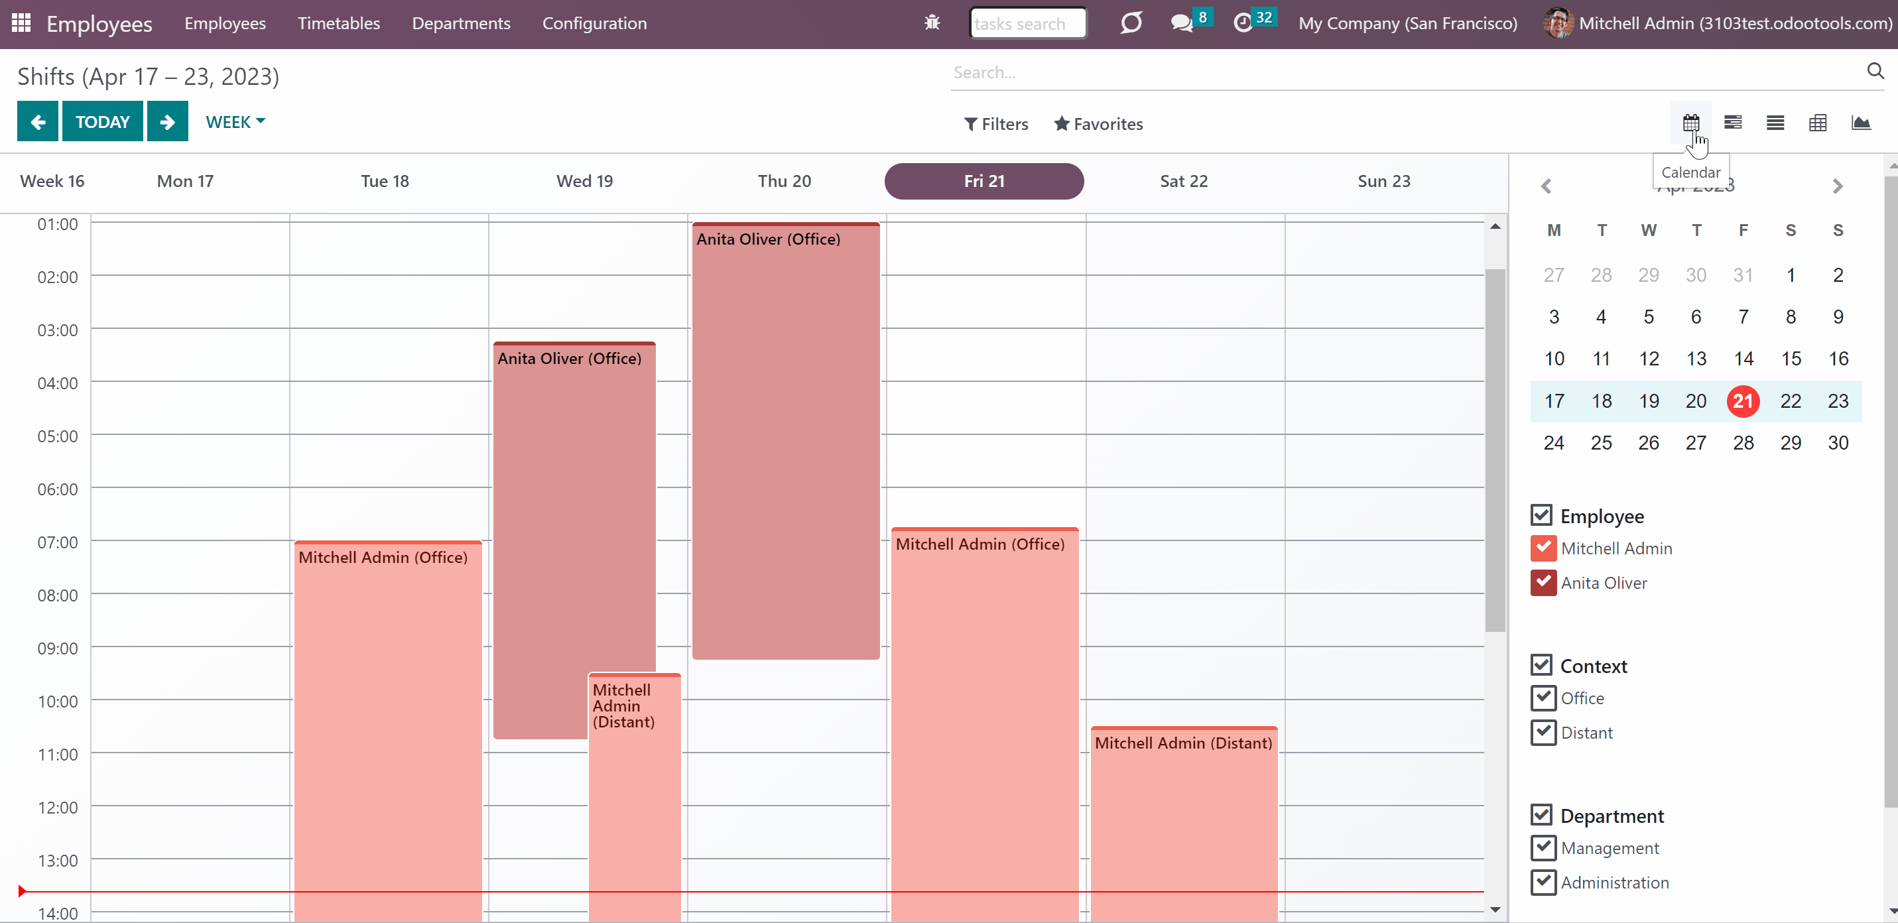Click in the tasks search box

pyautogui.click(x=1028, y=23)
